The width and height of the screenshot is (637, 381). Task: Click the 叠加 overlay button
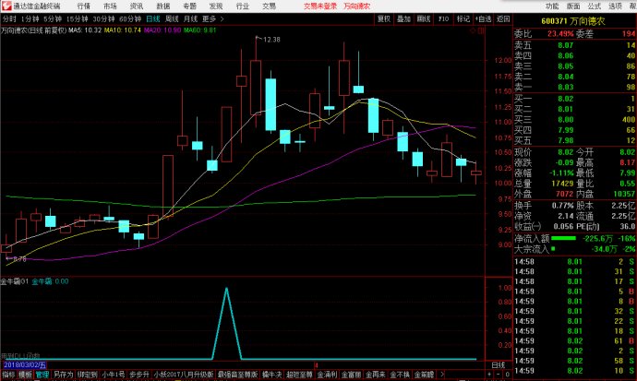tap(403, 18)
